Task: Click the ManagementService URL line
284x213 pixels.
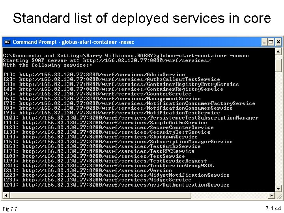Action: [102, 99]
